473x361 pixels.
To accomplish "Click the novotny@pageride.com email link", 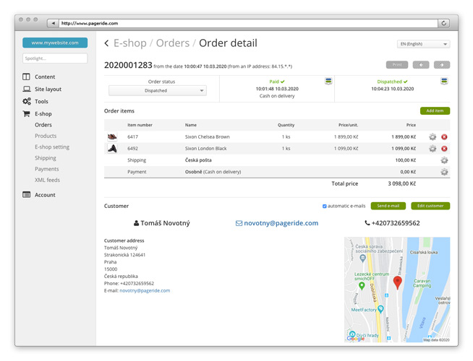I will (277, 223).
